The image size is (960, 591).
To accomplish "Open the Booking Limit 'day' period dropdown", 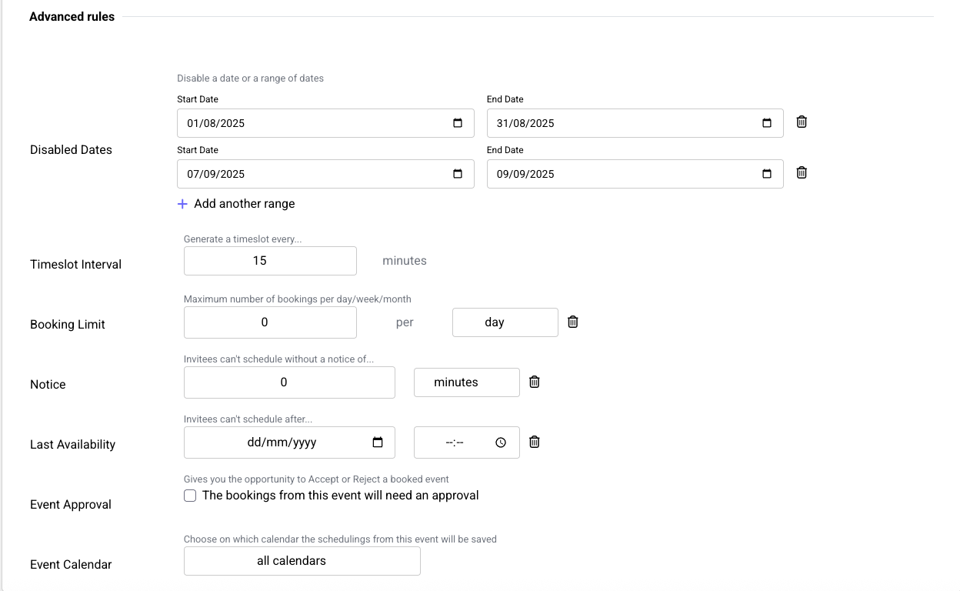I will pos(505,322).
